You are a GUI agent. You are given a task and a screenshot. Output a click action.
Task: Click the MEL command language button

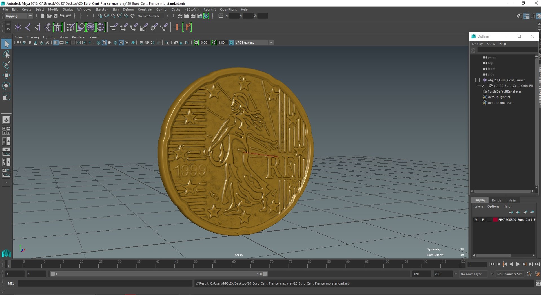(x=11, y=283)
